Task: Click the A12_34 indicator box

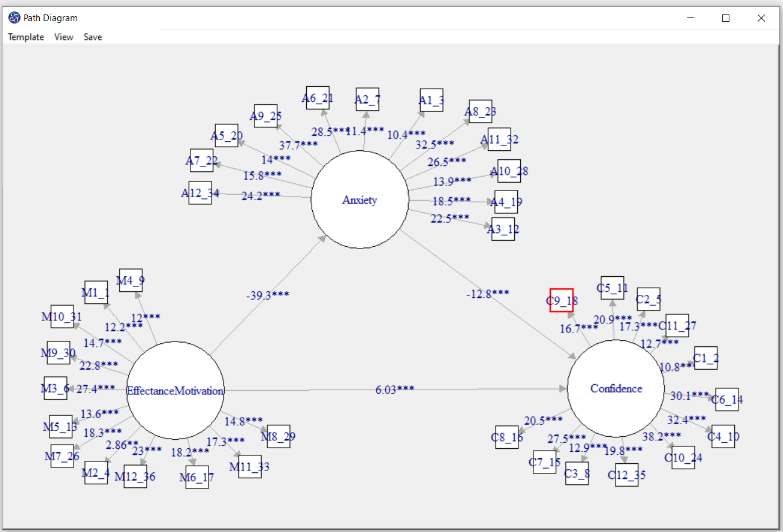Action: point(200,193)
